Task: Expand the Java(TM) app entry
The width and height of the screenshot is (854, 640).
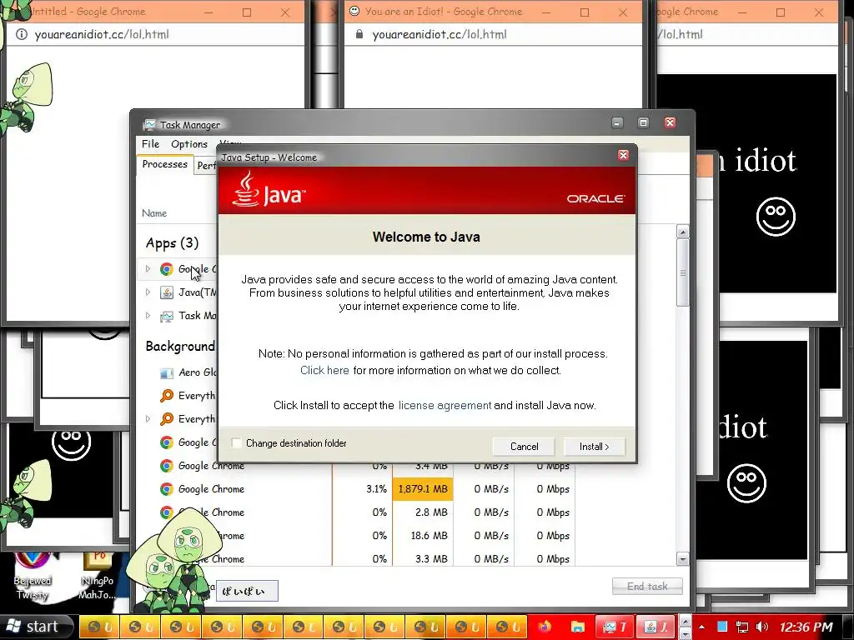Action: (x=148, y=292)
